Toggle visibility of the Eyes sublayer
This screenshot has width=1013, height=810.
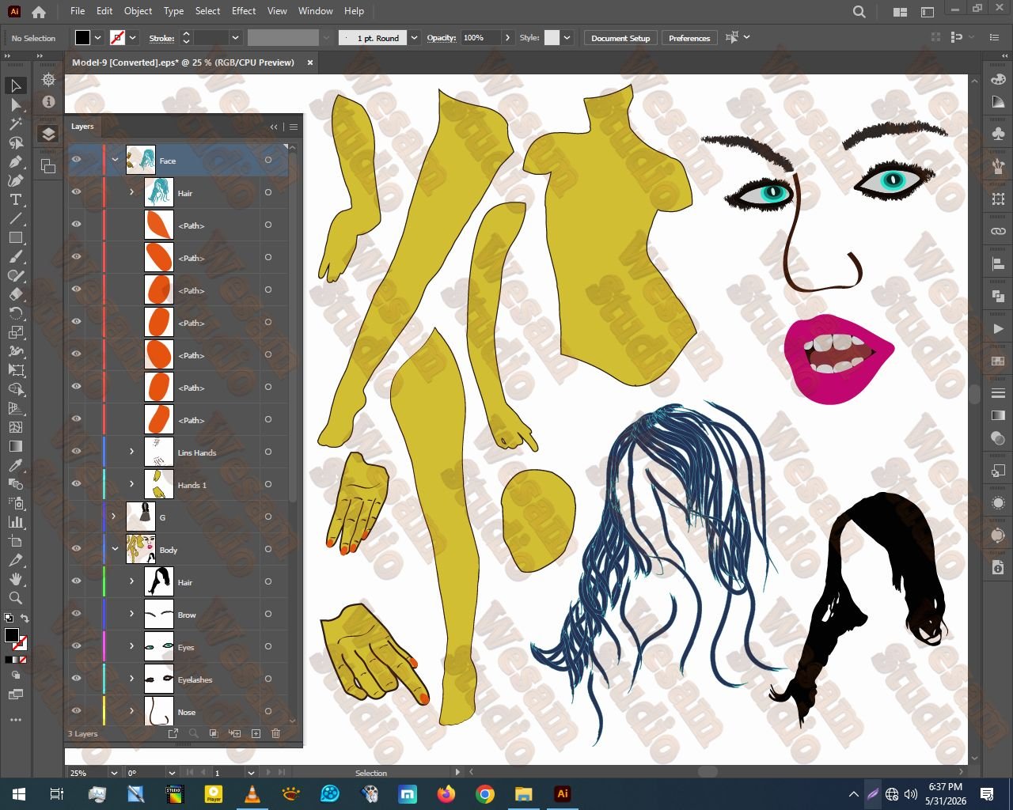pyautogui.click(x=77, y=646)
